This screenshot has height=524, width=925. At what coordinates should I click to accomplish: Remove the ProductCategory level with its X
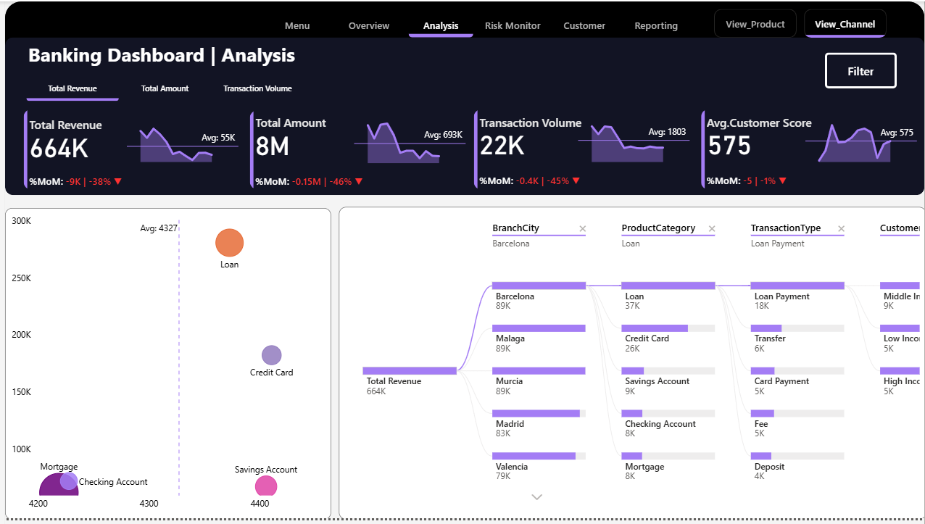coord(711,229)
